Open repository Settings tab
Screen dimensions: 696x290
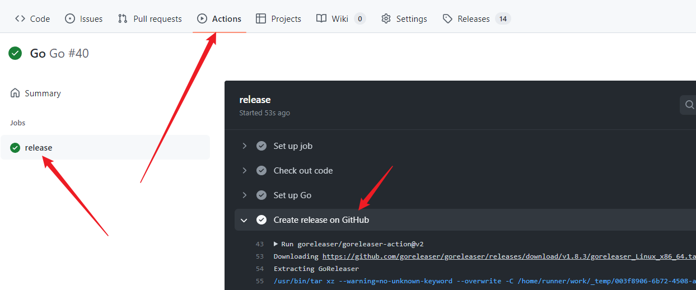tap(404, 18)
